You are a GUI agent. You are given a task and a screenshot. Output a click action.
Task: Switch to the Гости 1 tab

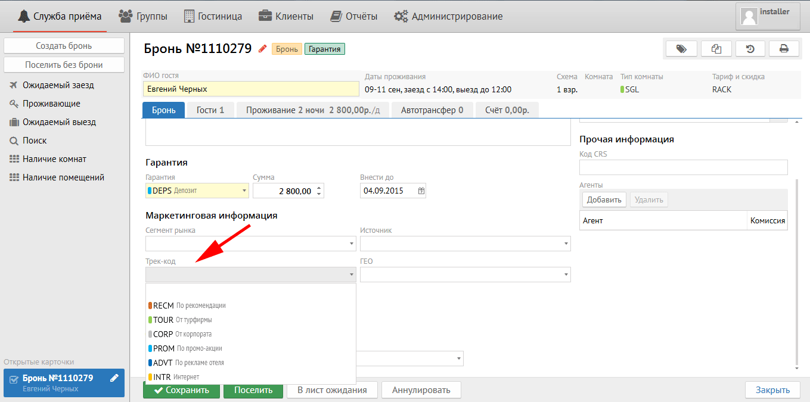[x=210, y=110]
